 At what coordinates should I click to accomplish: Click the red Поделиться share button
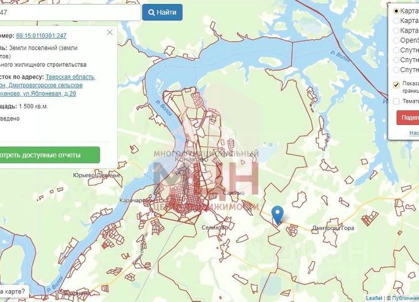[408, 118]
